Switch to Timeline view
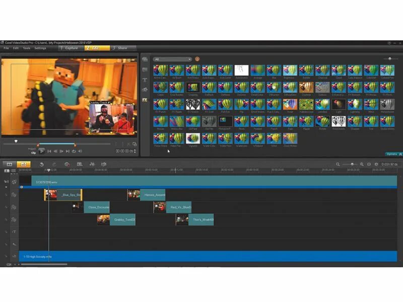The height and width of the screenshot is (302, 403). 24,164
